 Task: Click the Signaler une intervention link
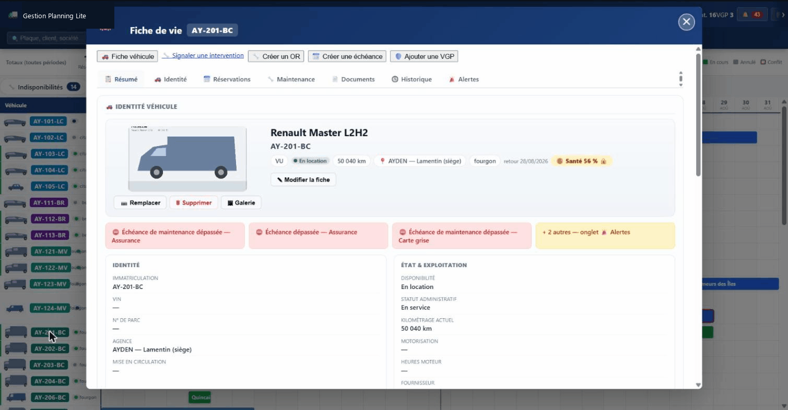click(203, 56)
